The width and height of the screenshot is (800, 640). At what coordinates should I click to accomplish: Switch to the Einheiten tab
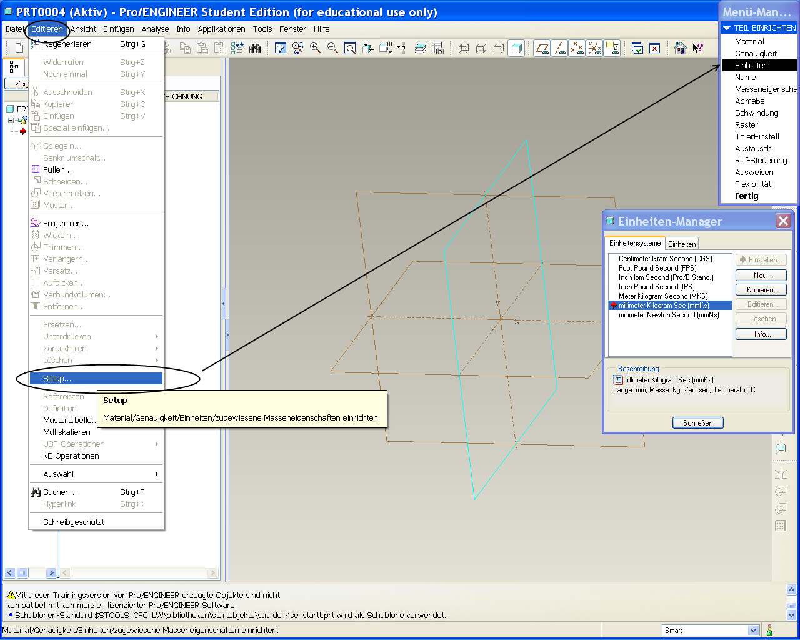(x=682, y=244)
